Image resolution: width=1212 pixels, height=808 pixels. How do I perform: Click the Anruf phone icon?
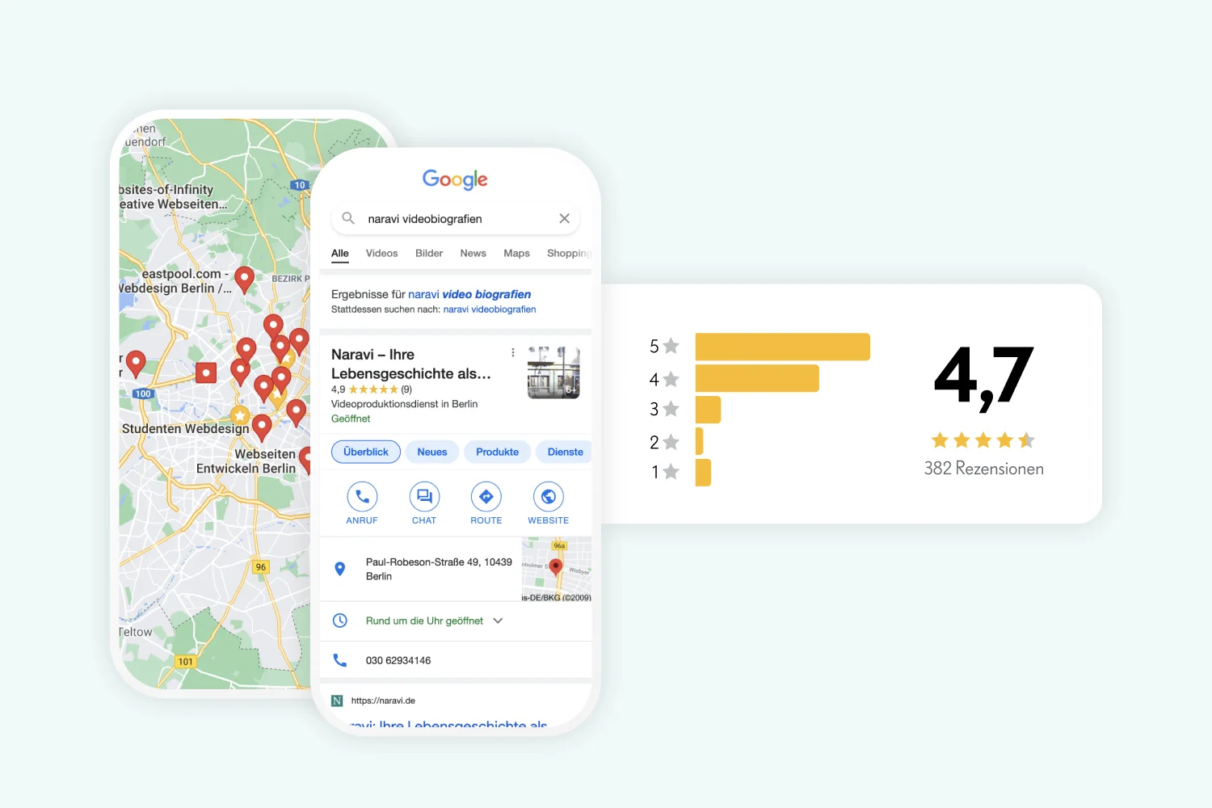point(361,496)
